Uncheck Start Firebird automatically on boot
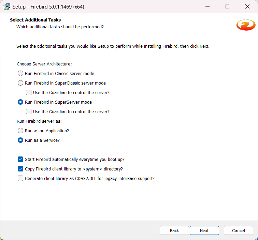 pos(20,159)
